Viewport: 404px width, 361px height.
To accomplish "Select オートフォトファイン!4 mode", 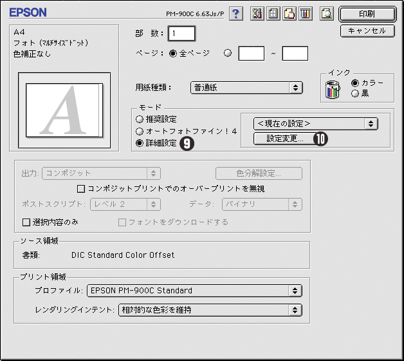I will click(140, 132).
